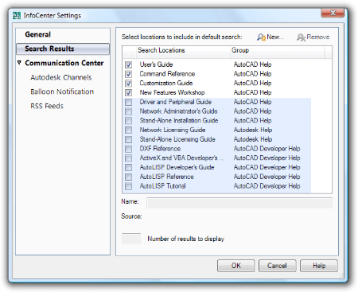The height and width of the screenshot is (292, 358).
Task: Open Balloon Notification settings
Action: click(62, 91)
